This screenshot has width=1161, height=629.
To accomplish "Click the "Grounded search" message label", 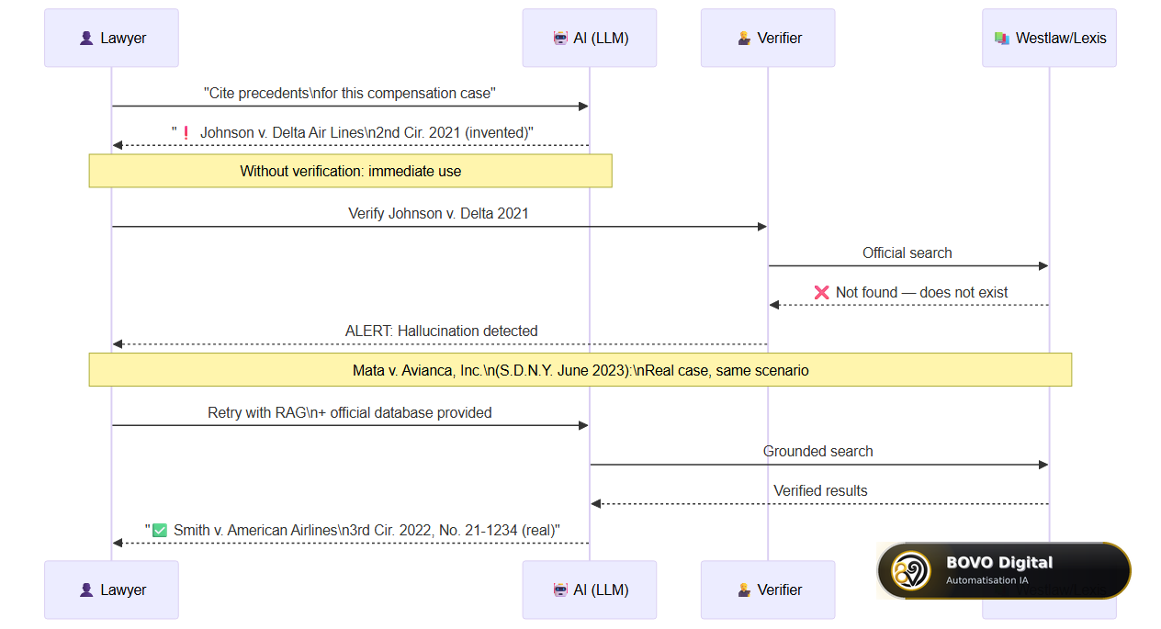I will 818,452.
